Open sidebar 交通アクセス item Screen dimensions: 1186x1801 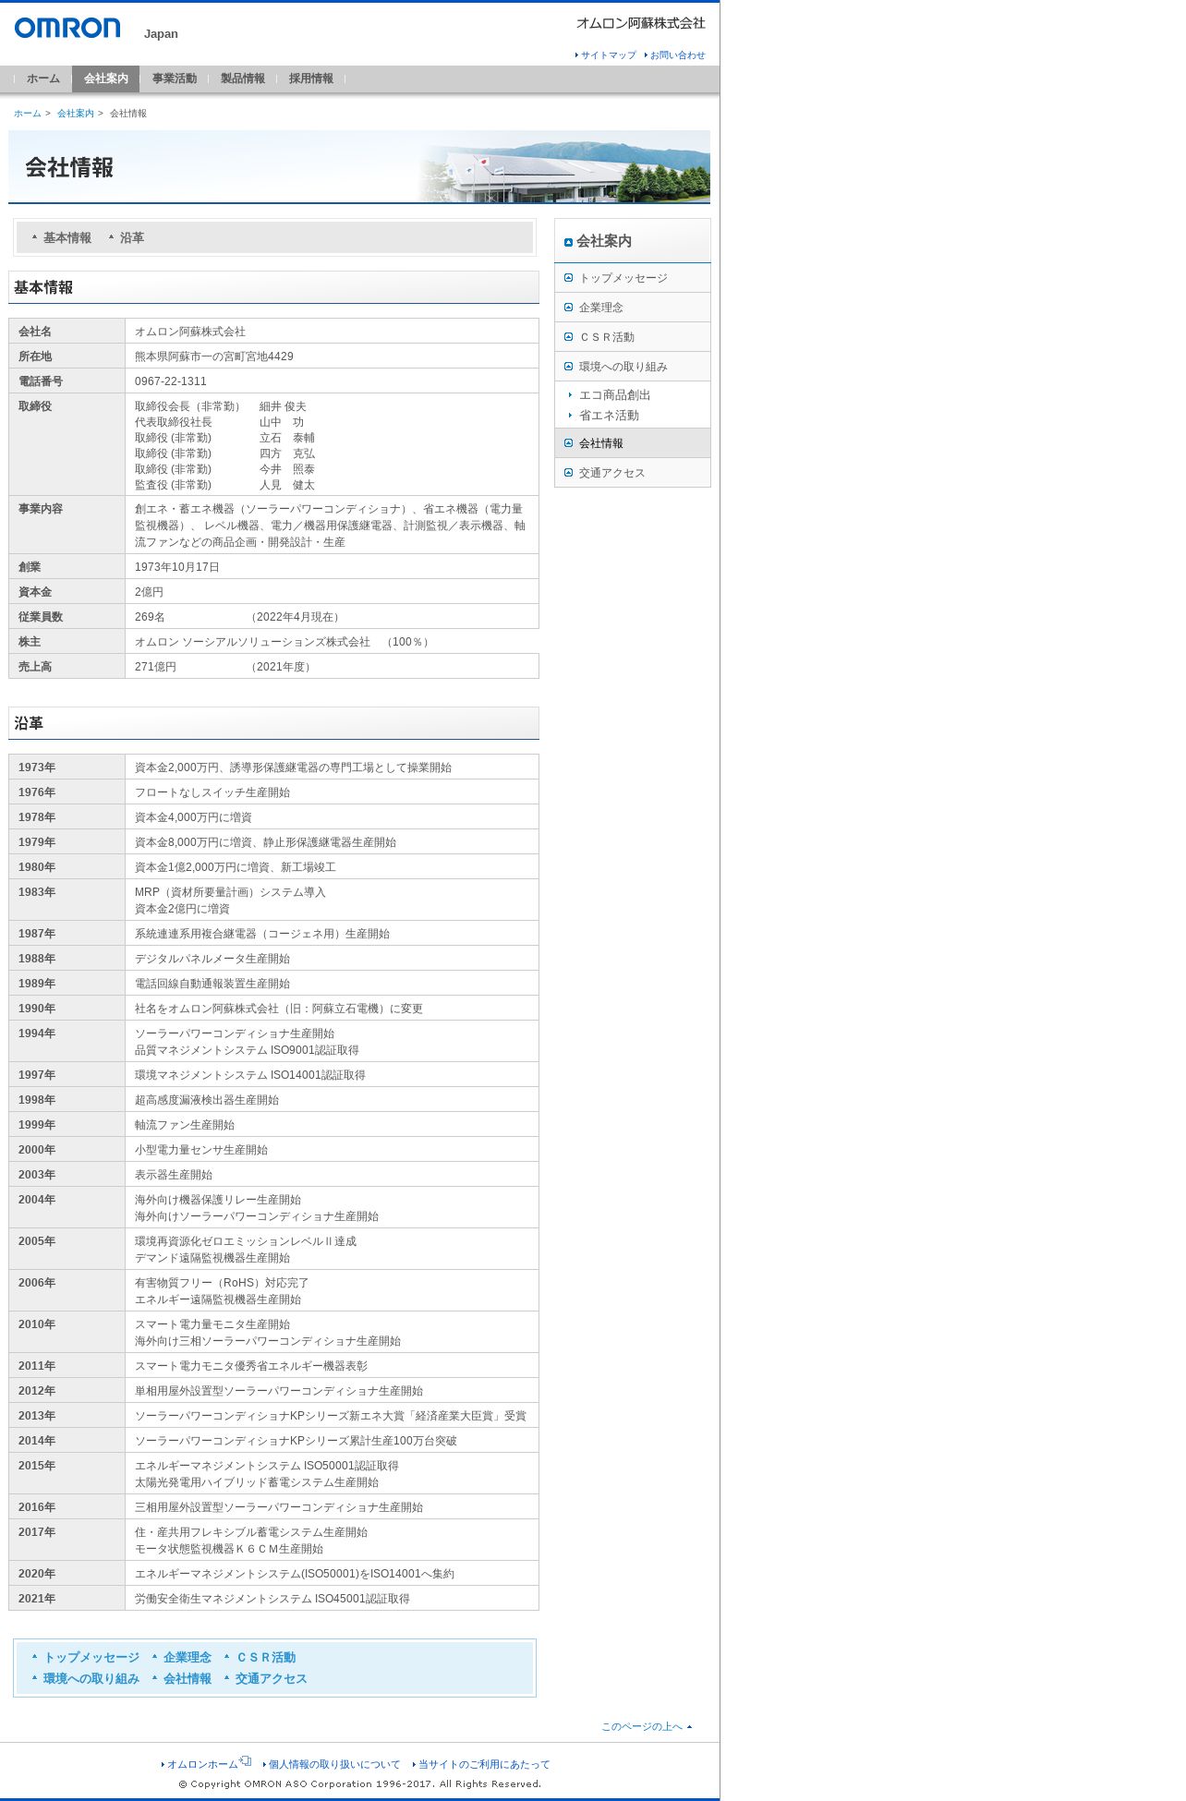tap(633, 473)
